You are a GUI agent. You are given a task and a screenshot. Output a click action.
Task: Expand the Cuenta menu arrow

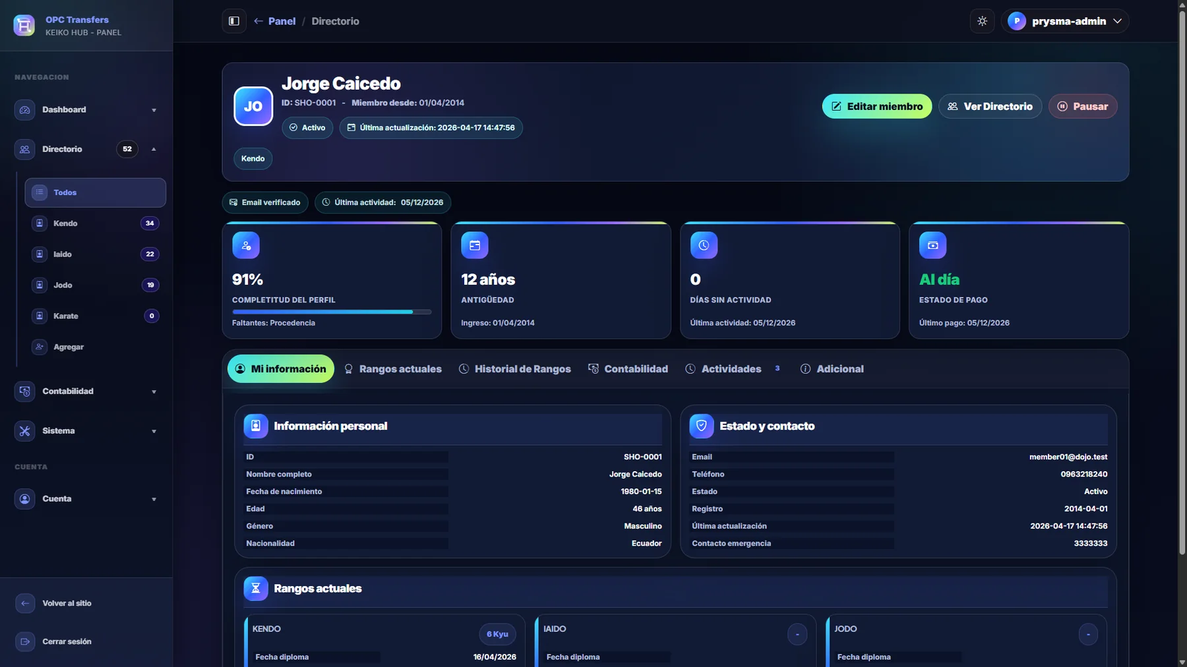(154, 499)
